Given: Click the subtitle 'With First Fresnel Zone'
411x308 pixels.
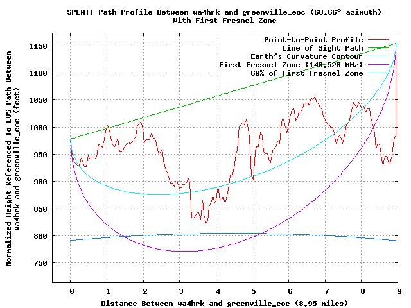Looking at the screenshot, I should coord(225,21).
